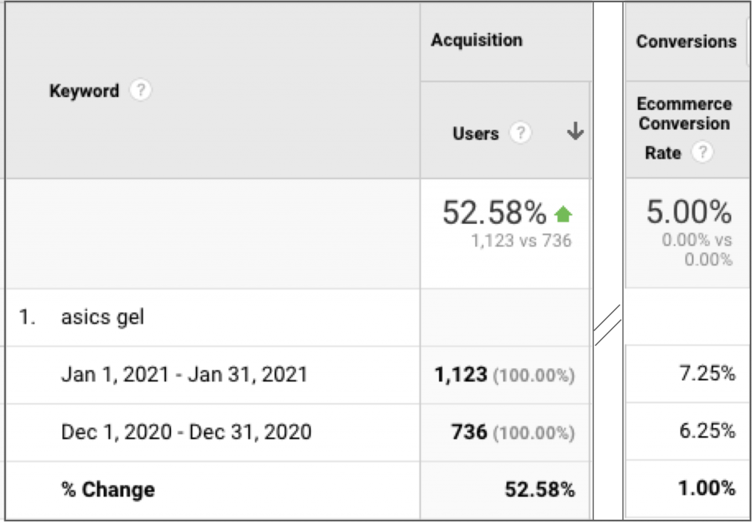Click the 1,123 users value
Image resolution: width=752 pixels, height=522 pixels.
(461, 375)
